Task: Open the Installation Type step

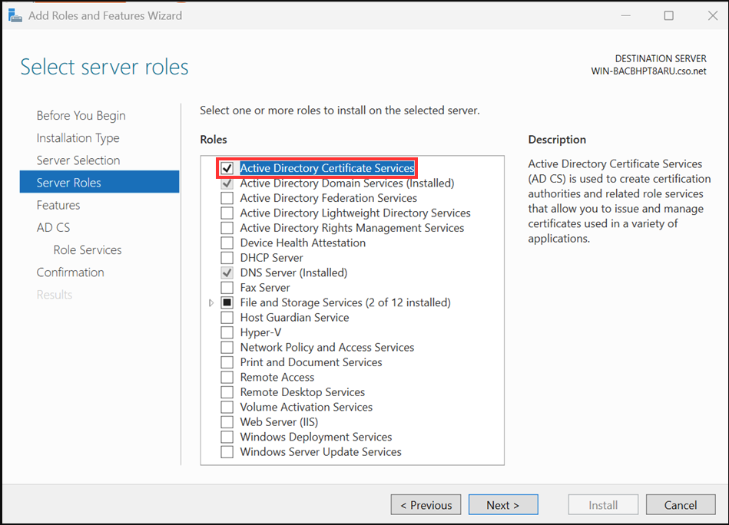Action: (x=78, y=138)
